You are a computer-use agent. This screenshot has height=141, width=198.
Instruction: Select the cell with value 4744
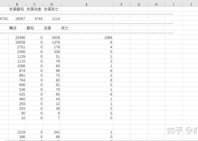tap(35, 18)
